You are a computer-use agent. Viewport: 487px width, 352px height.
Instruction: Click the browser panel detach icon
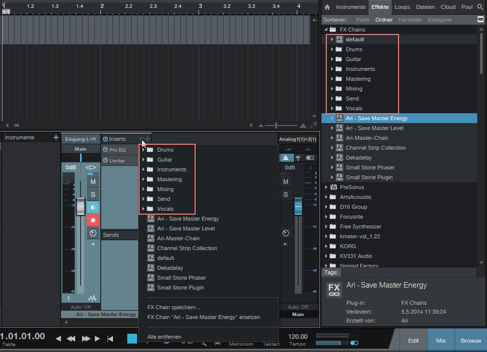[x=481, y=19]
